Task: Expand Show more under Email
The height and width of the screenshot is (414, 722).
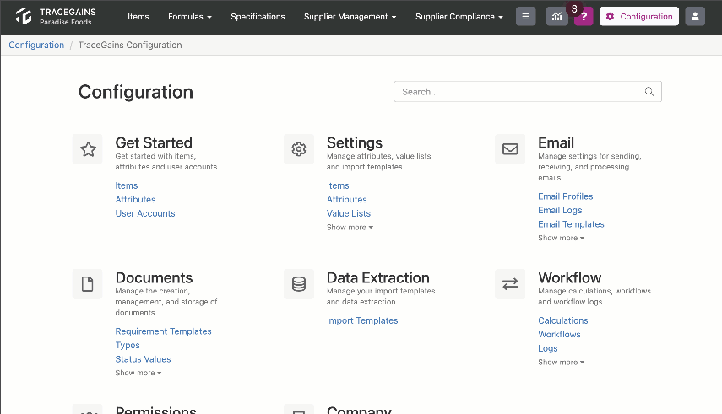Action: 562,238
